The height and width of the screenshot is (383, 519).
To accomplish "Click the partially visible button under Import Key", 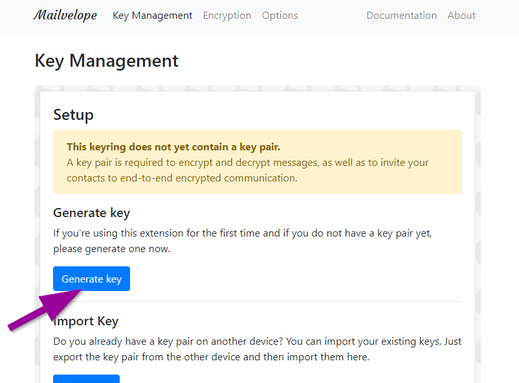I will (86, 379).
